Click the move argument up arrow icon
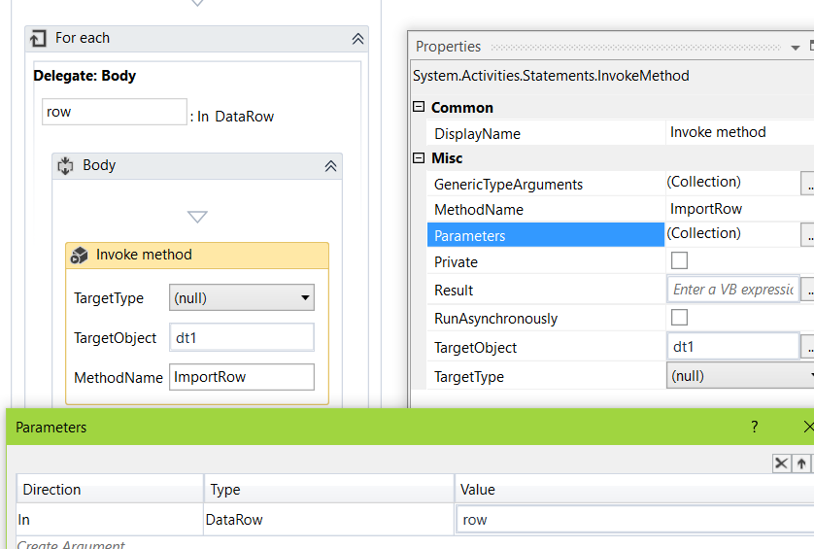814x549 pixels. tap(801, 463)
